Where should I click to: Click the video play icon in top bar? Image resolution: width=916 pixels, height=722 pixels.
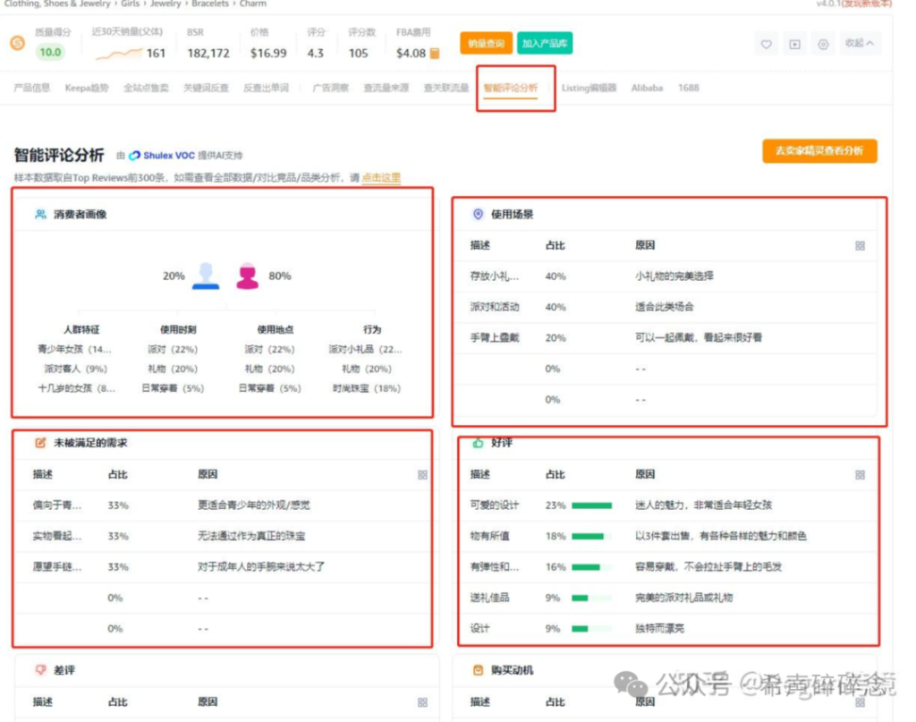[794, 44]
